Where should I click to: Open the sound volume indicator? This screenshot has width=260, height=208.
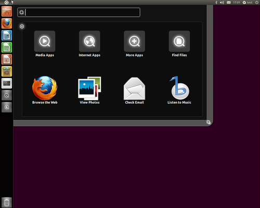click(x=222, y=3)
